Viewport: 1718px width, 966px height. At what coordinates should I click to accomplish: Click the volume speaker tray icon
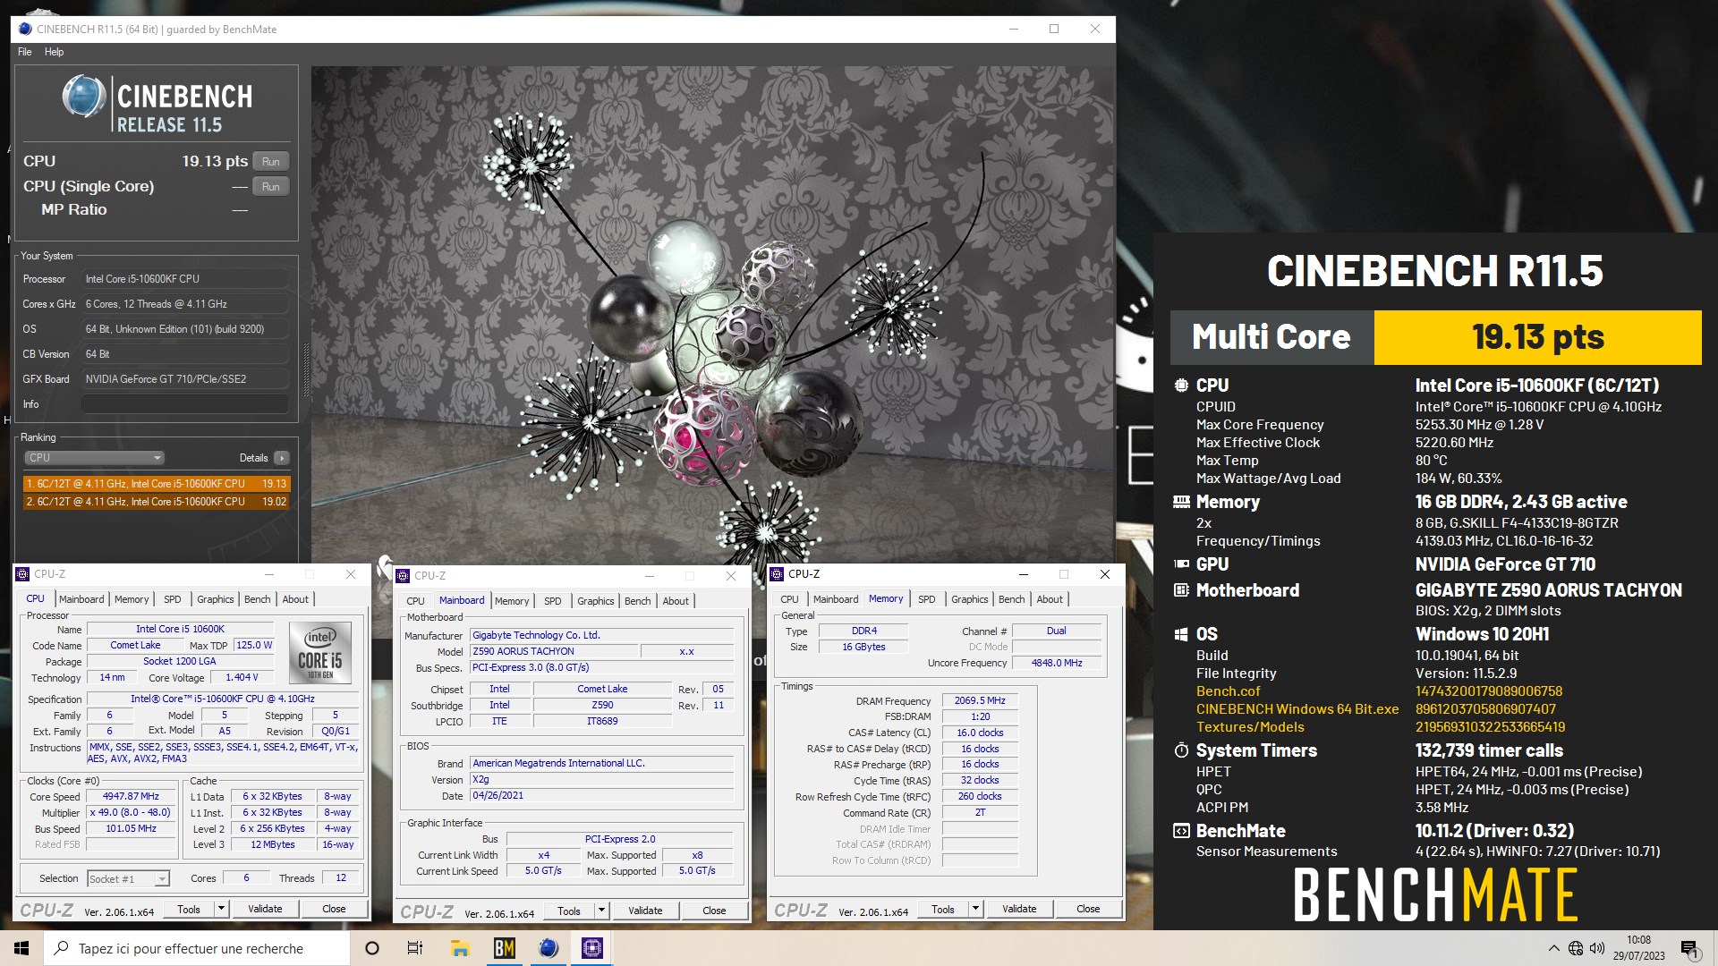1597,948
